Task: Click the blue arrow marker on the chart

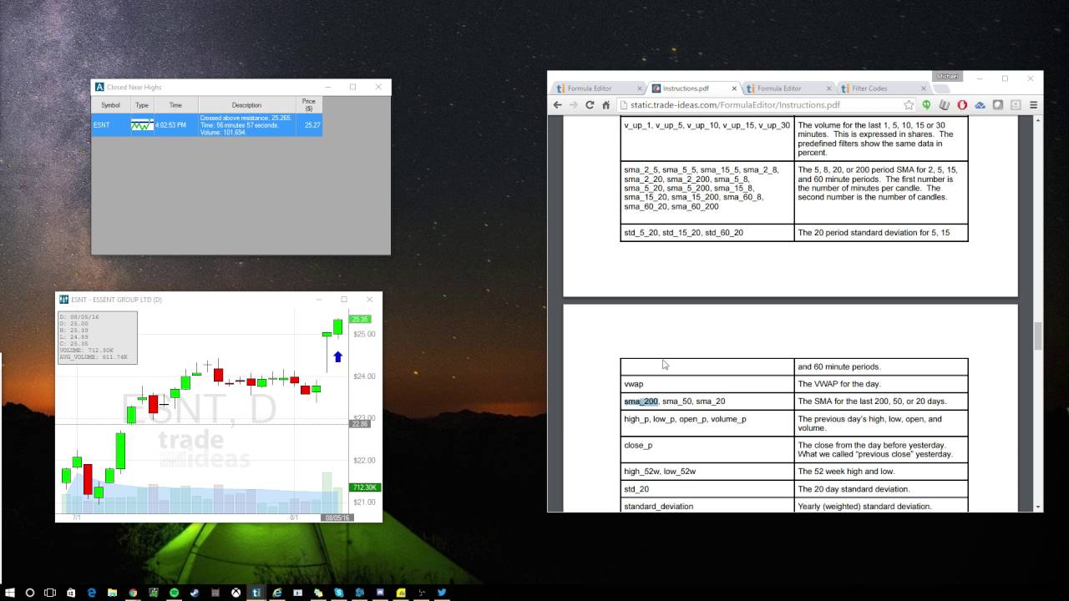Action: tap(337, 357)
